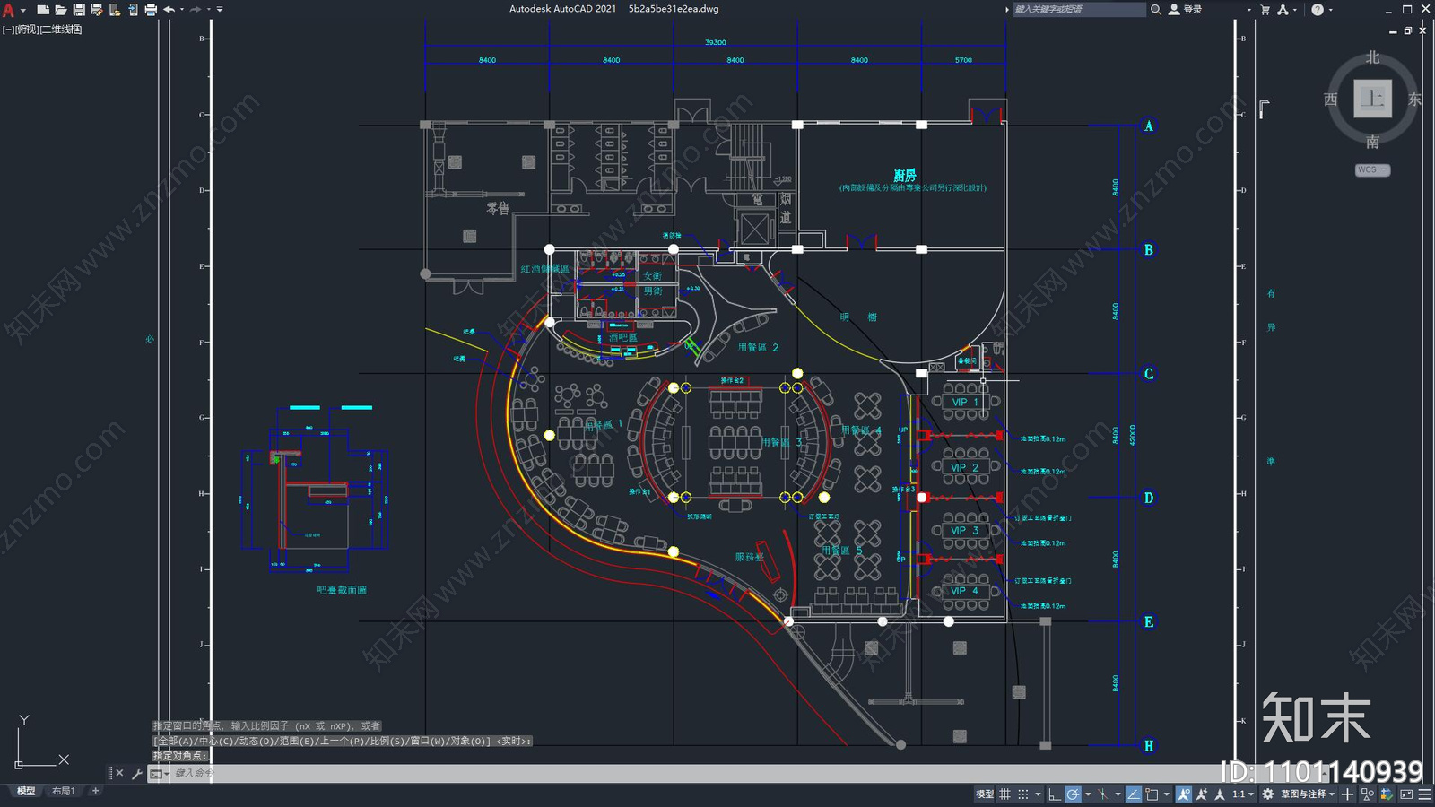Click the workspace switching gear icon

click(x=1267, y=794)
